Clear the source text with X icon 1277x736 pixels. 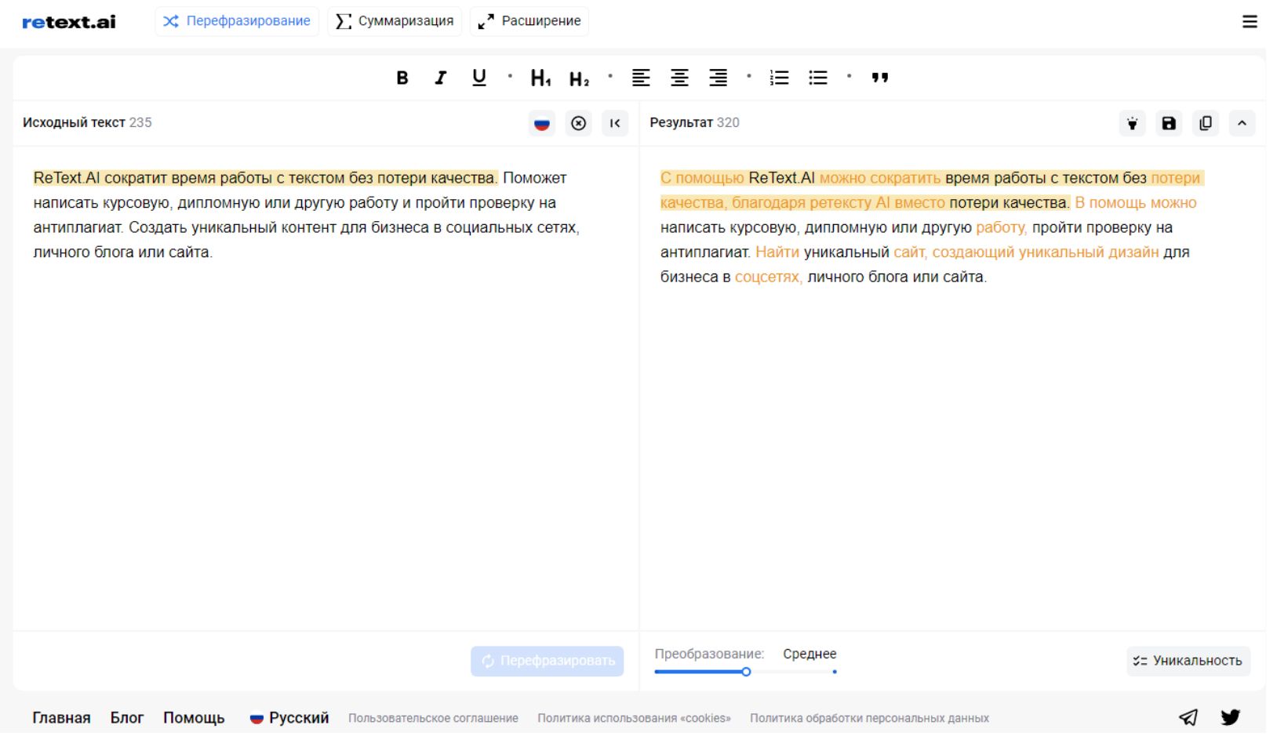(x=578, y=123)
